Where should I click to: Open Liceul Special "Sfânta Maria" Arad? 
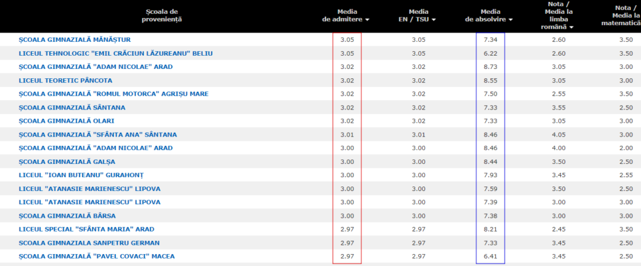point(86,229)
